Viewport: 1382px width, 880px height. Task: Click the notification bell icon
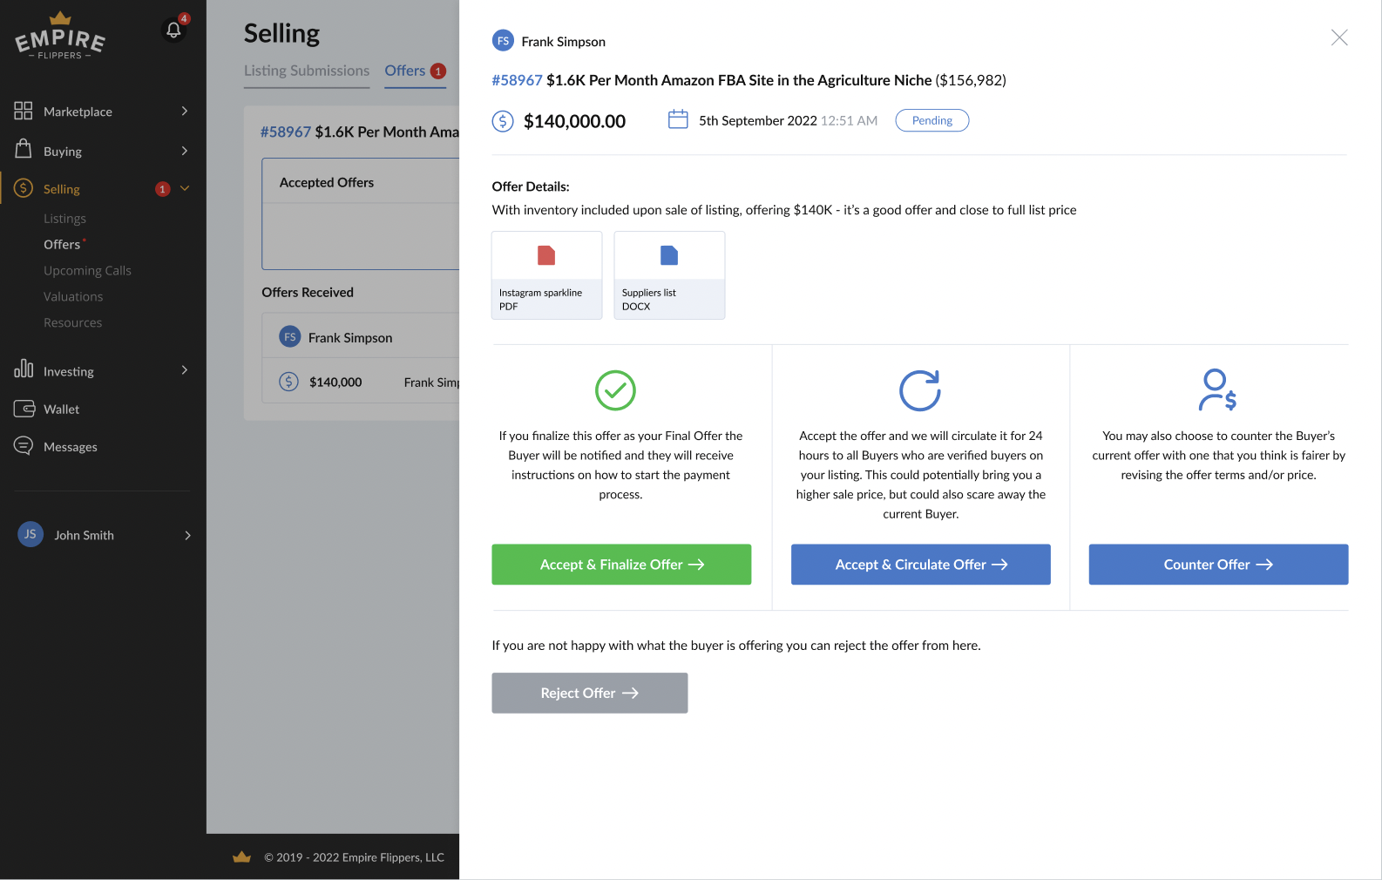173,30
